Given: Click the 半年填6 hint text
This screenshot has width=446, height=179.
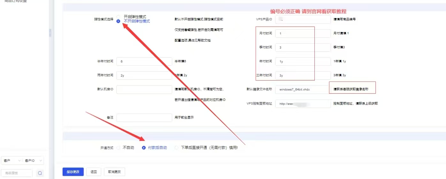Looking at the screenshot, I should coord(180,61).
